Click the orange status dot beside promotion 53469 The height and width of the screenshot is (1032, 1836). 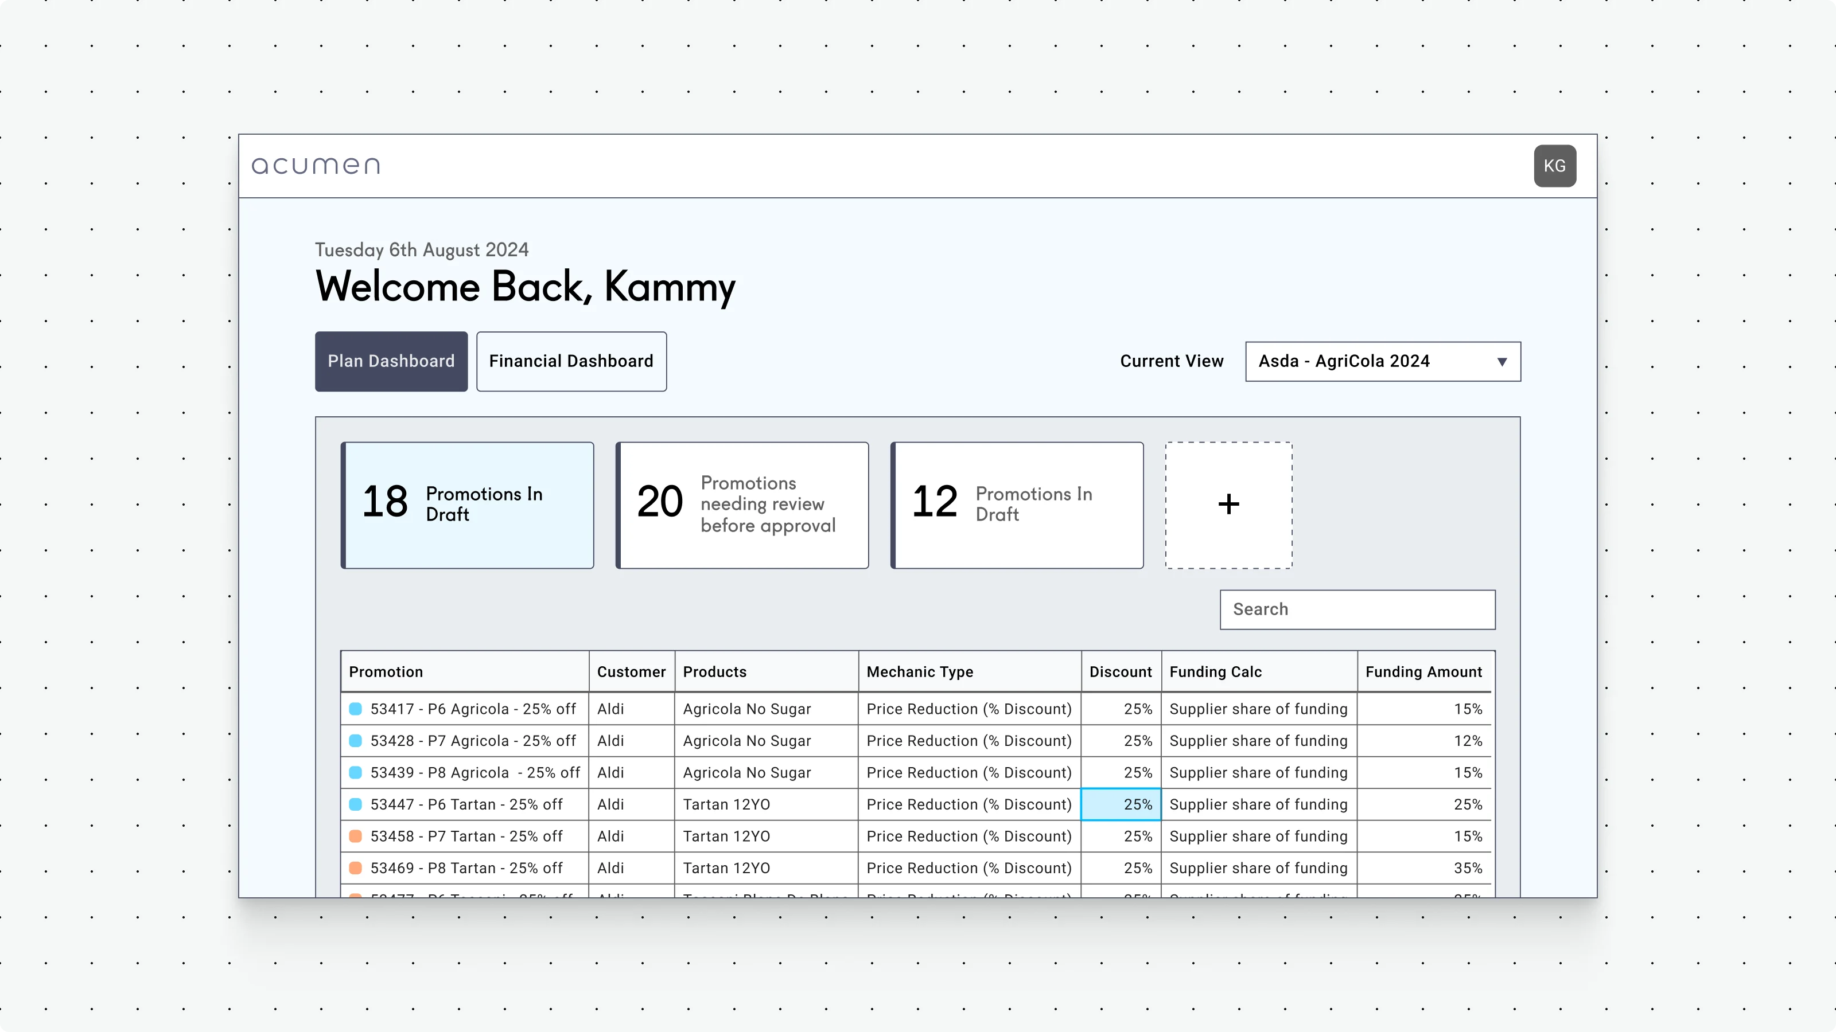pos(356,867)
